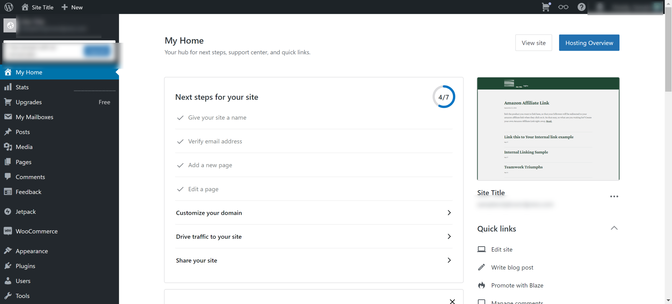The image size is (672, 304).
Task: Click the 4/7 progress ring
Action: [x=444, y=97]
